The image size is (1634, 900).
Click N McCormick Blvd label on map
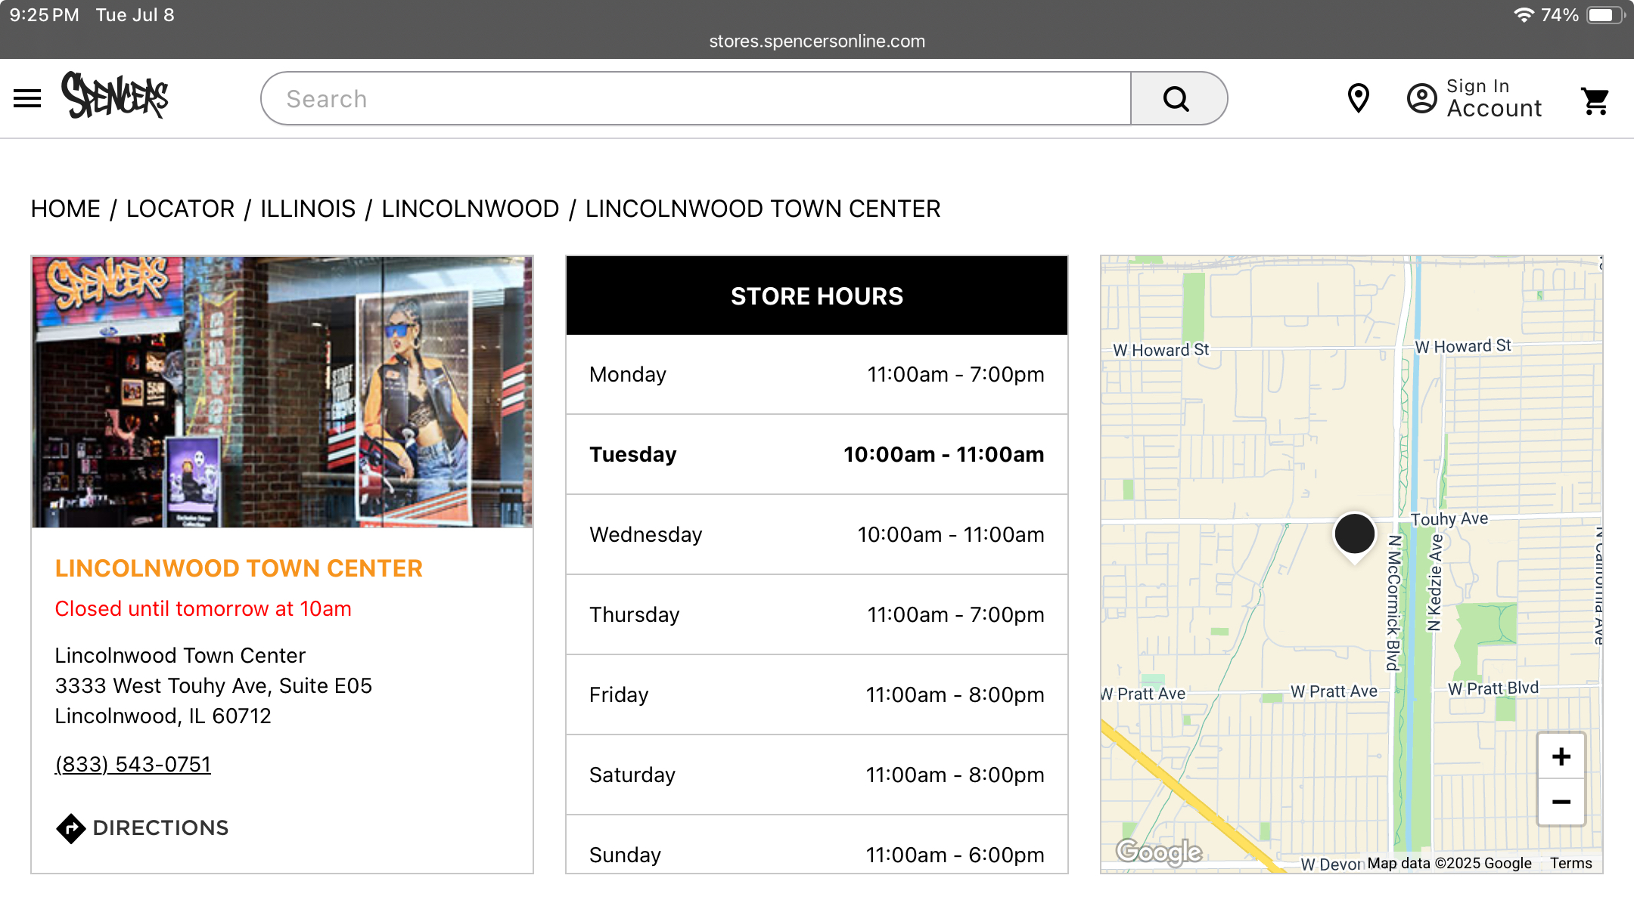click(x=1393, y=602)
